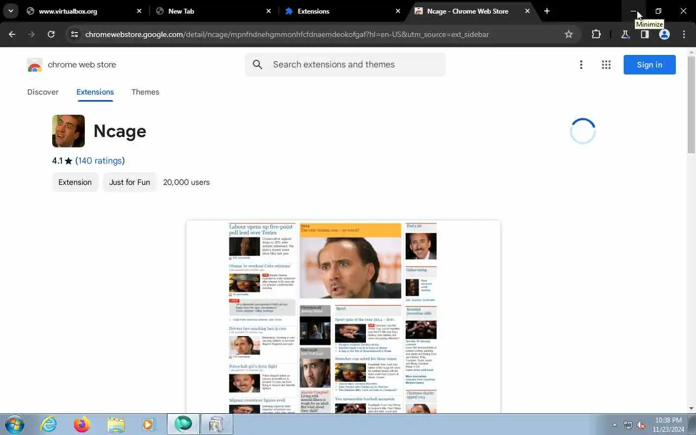Viewport: 696px width, 435px height.
Task: Close the Extensions tab
Action: pos(398,11)
